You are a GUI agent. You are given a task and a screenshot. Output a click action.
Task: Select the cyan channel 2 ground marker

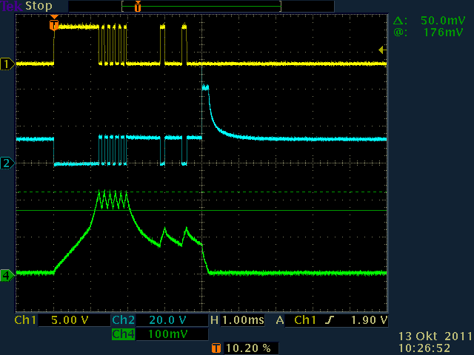click(8, 163)
